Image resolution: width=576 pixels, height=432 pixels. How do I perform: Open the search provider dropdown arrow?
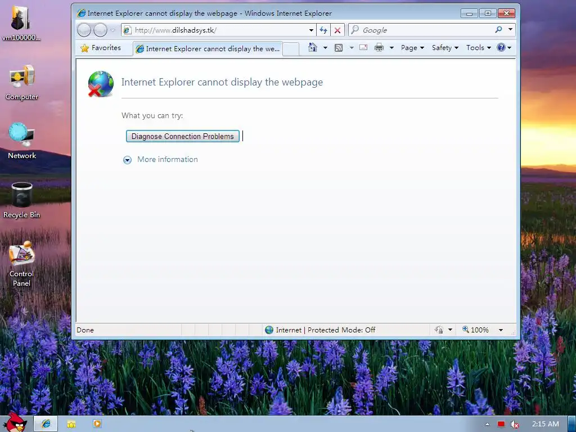click(x=510, y=29)
